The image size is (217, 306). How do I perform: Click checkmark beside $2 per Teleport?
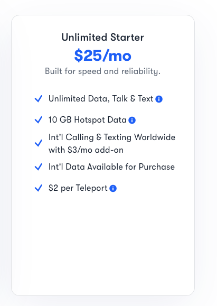[39, 188]
